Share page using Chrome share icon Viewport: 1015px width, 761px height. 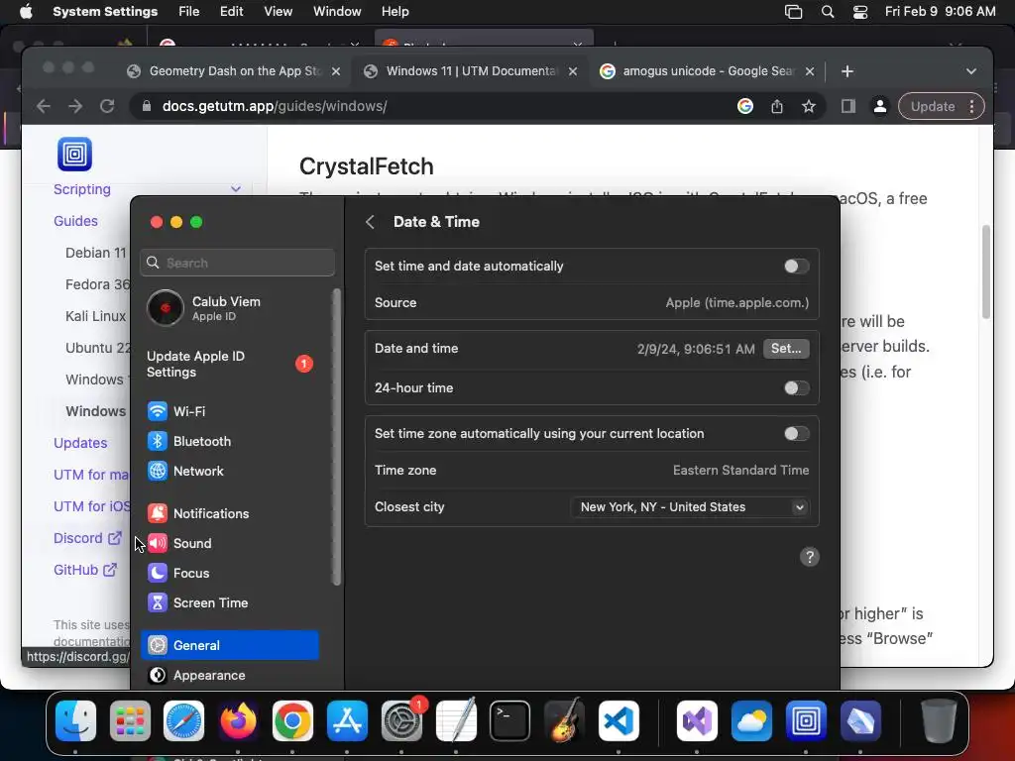click(x=777, y=106)
